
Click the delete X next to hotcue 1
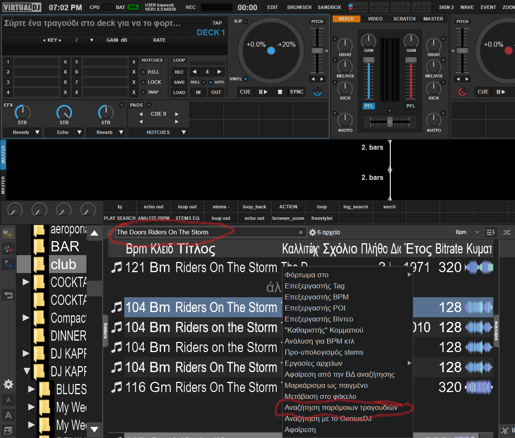coord(65,62)
